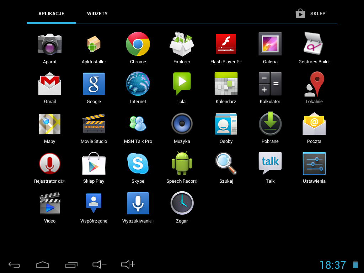
Task: Open the Aparat camera app
Action: pyautogui.click(x=50, y=44)
